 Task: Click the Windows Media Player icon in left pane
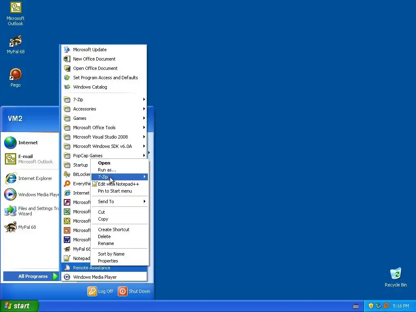(x=10, y=195)
